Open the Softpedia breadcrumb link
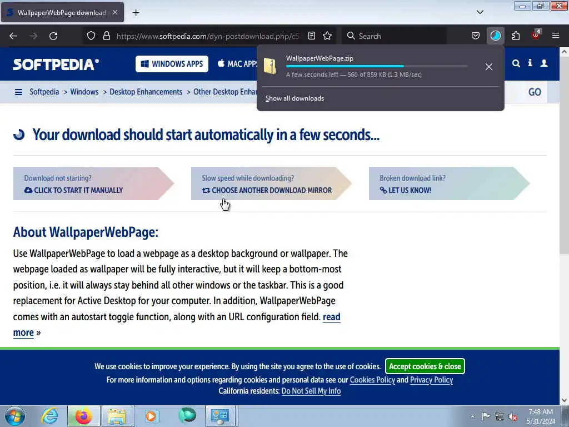Screen dimensions: 569x427 [x=44, y=92]
